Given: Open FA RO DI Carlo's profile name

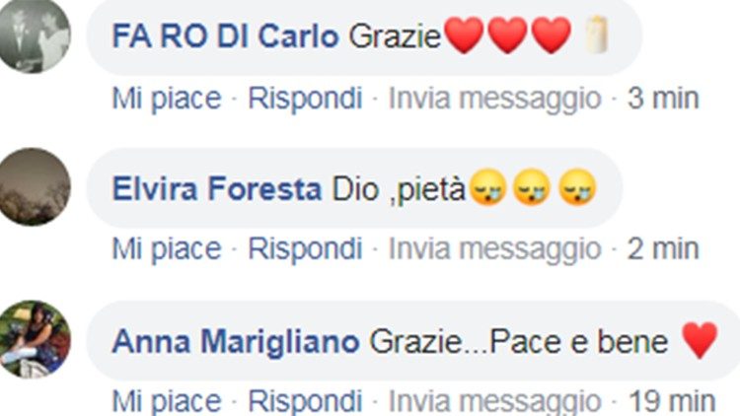Looking at the screenshot, I should (x=225, y=35).
